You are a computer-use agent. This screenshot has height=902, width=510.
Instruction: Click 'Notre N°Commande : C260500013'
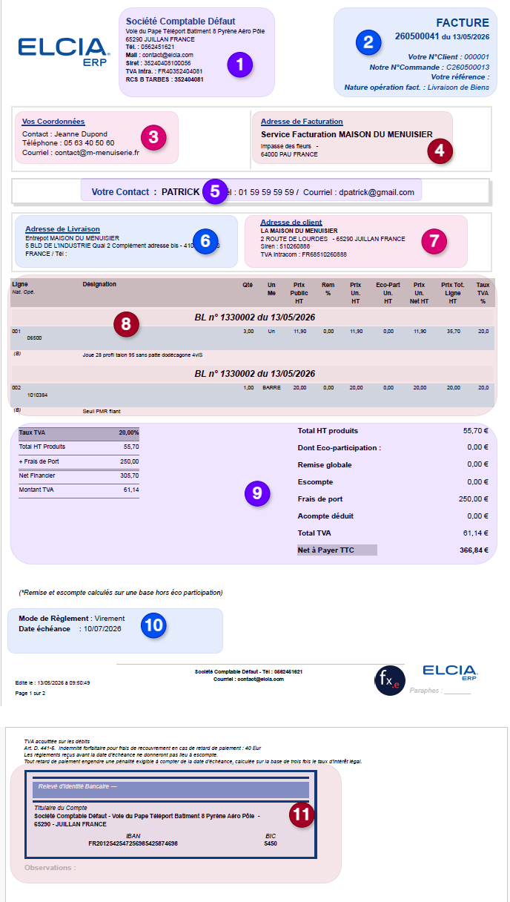(429, 67)
